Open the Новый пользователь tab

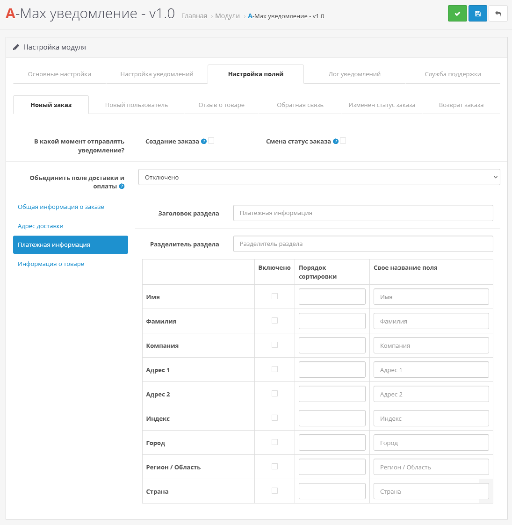tap(136, 105)
